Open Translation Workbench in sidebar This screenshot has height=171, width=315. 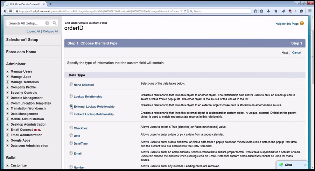tap(28, 108)
